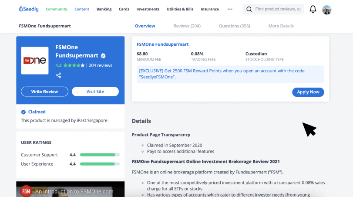This screenshot has width=353, height=197.
Task: Click the search magnifier icon
Action: (x=249, y=9)
